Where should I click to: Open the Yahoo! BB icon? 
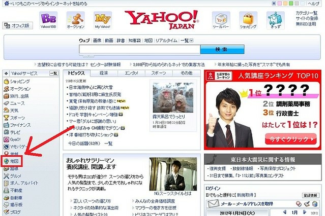(48, 20)
